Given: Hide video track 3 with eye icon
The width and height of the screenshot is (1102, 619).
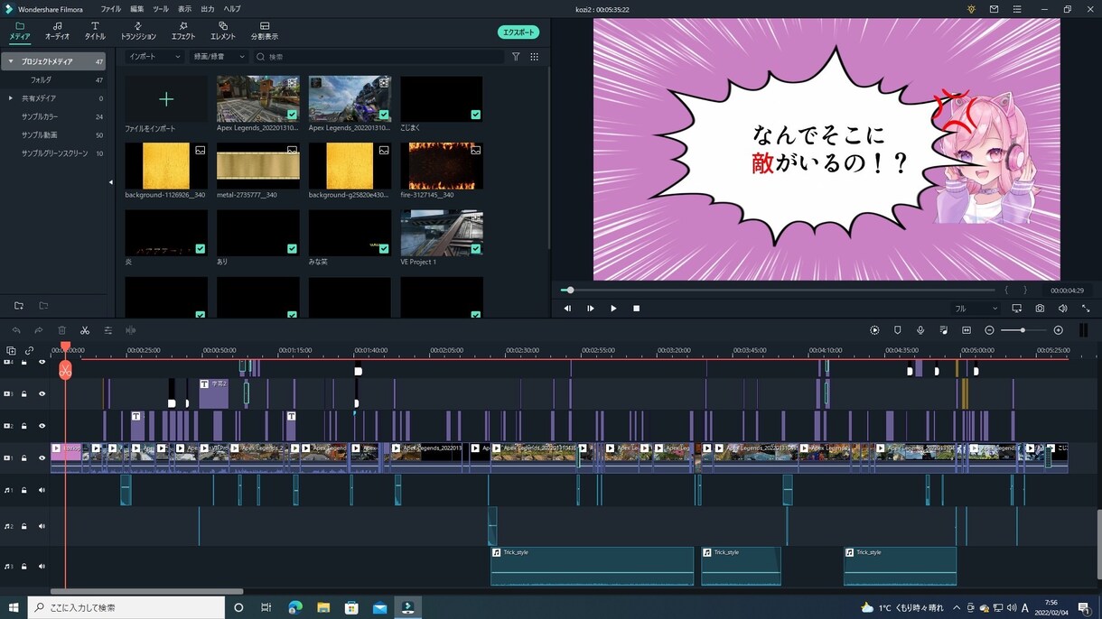Looking at the screenshot, I should [42, 393].
